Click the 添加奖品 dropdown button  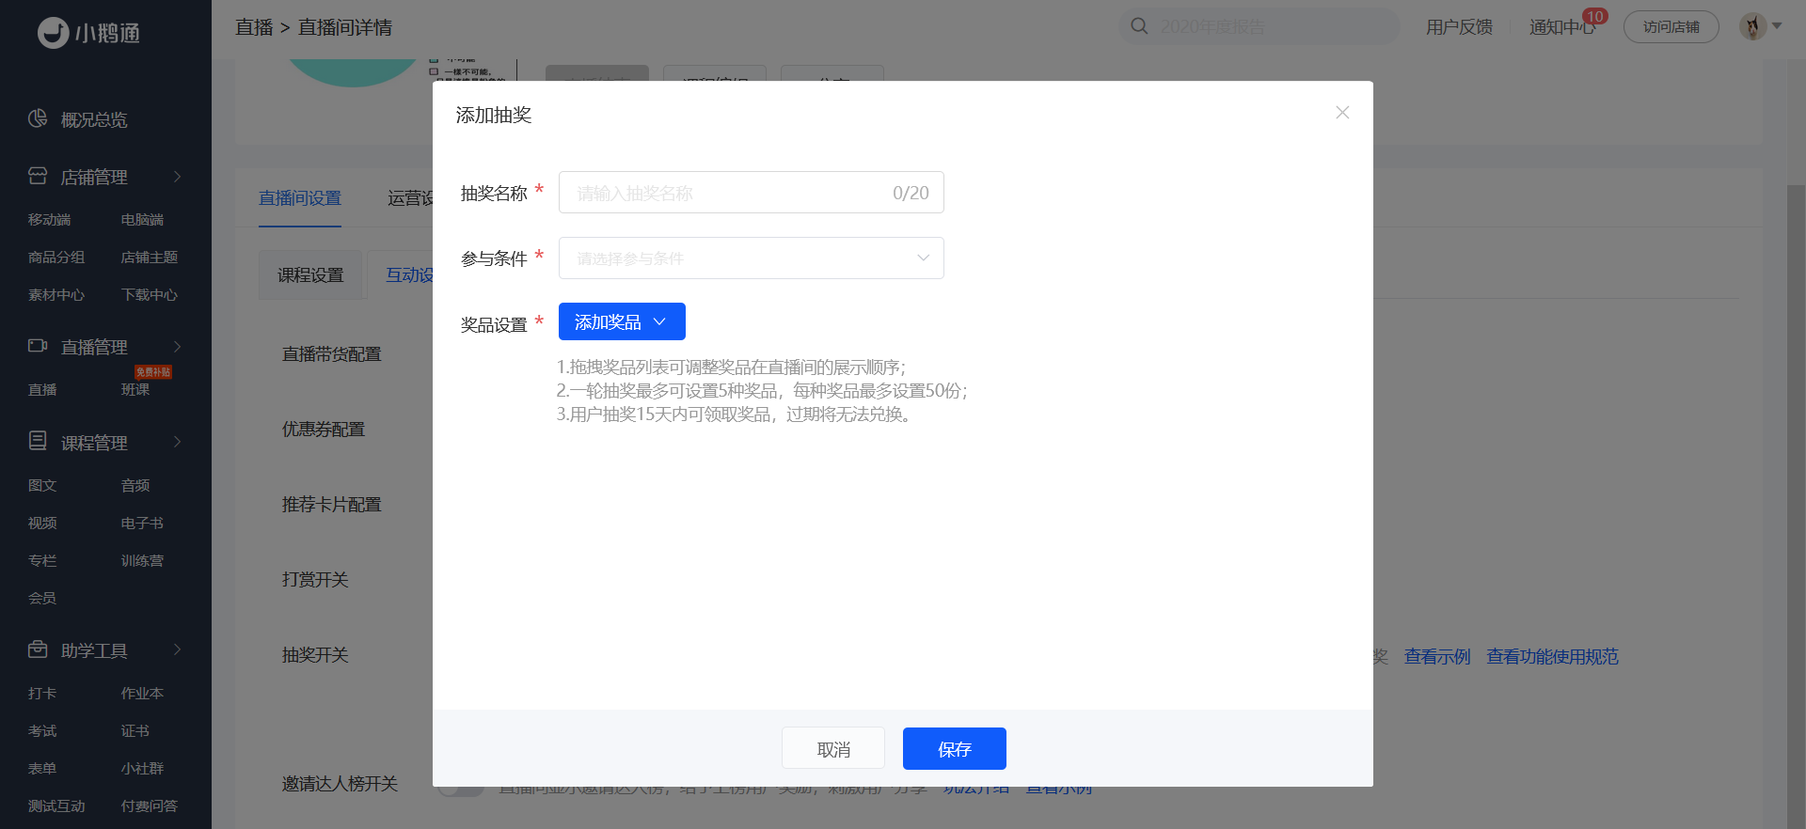622,321
